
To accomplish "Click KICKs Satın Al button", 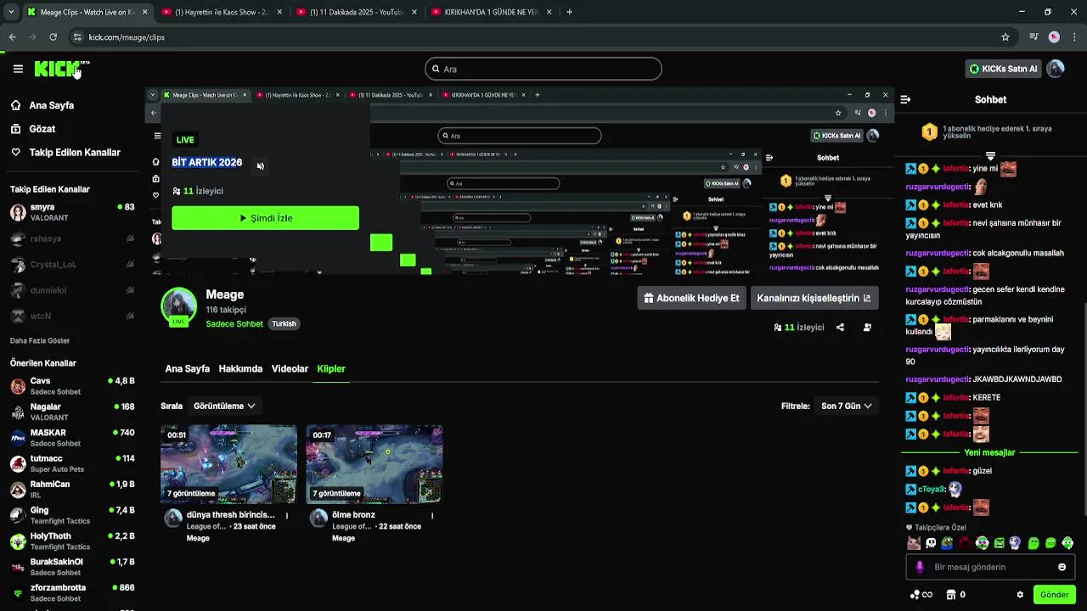I will pyautogui.click(x=1004, y=69).
